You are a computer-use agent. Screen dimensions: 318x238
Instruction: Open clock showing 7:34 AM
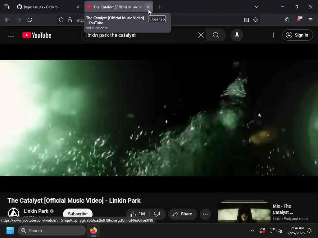(x=296, y=231)
